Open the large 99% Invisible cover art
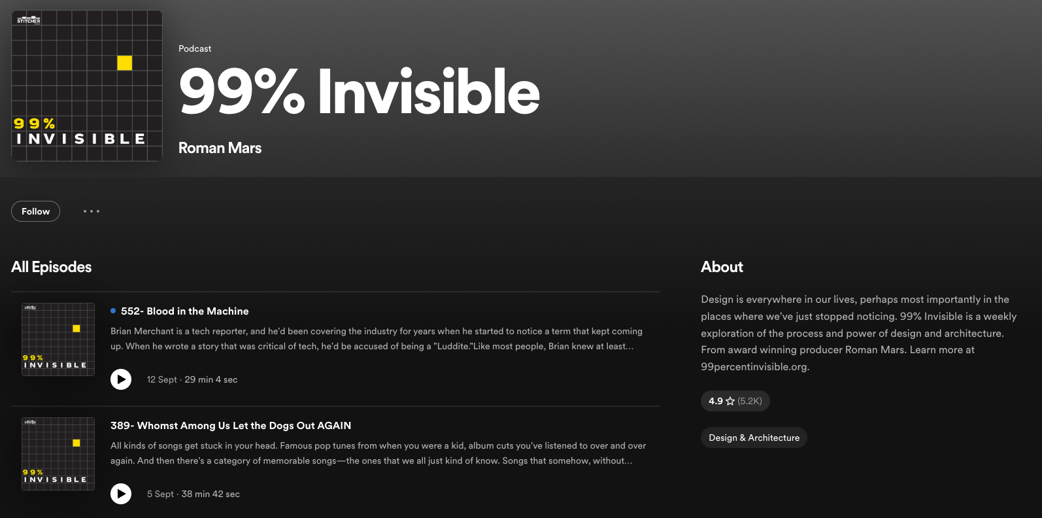 point(87,86)
